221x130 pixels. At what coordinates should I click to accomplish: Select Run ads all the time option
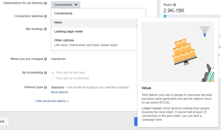click(x=53, y=73)
